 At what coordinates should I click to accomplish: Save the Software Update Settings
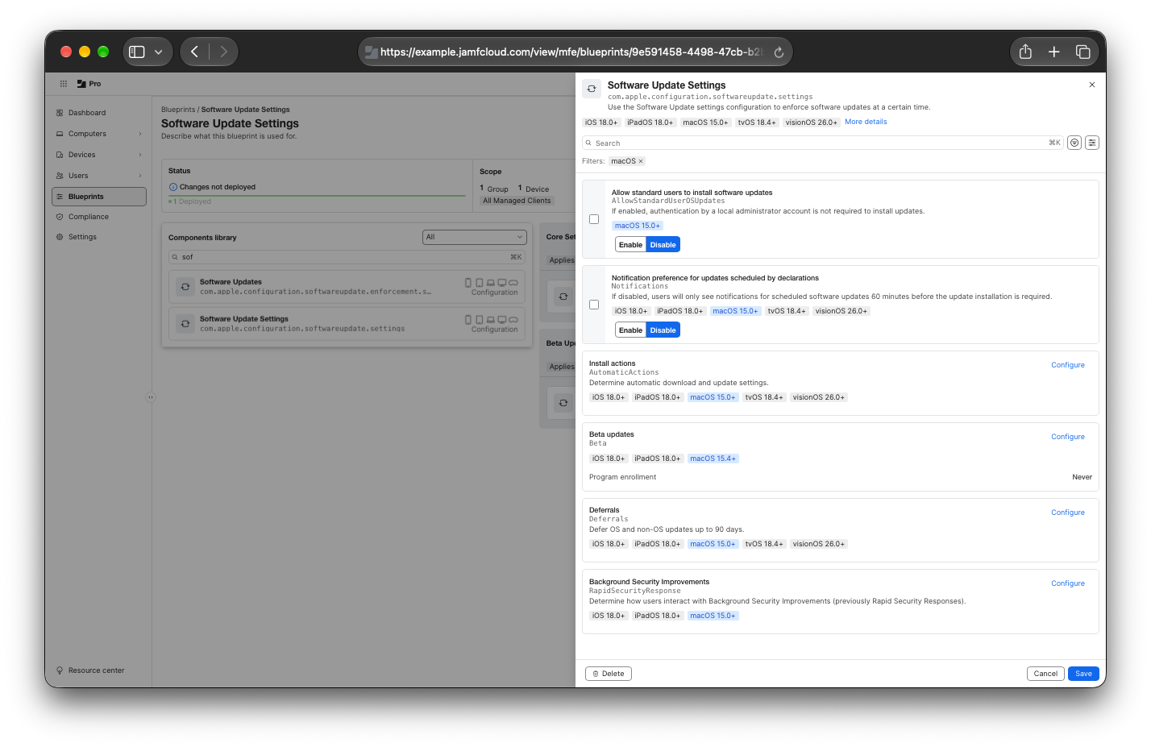click(x=1083, y=674)
